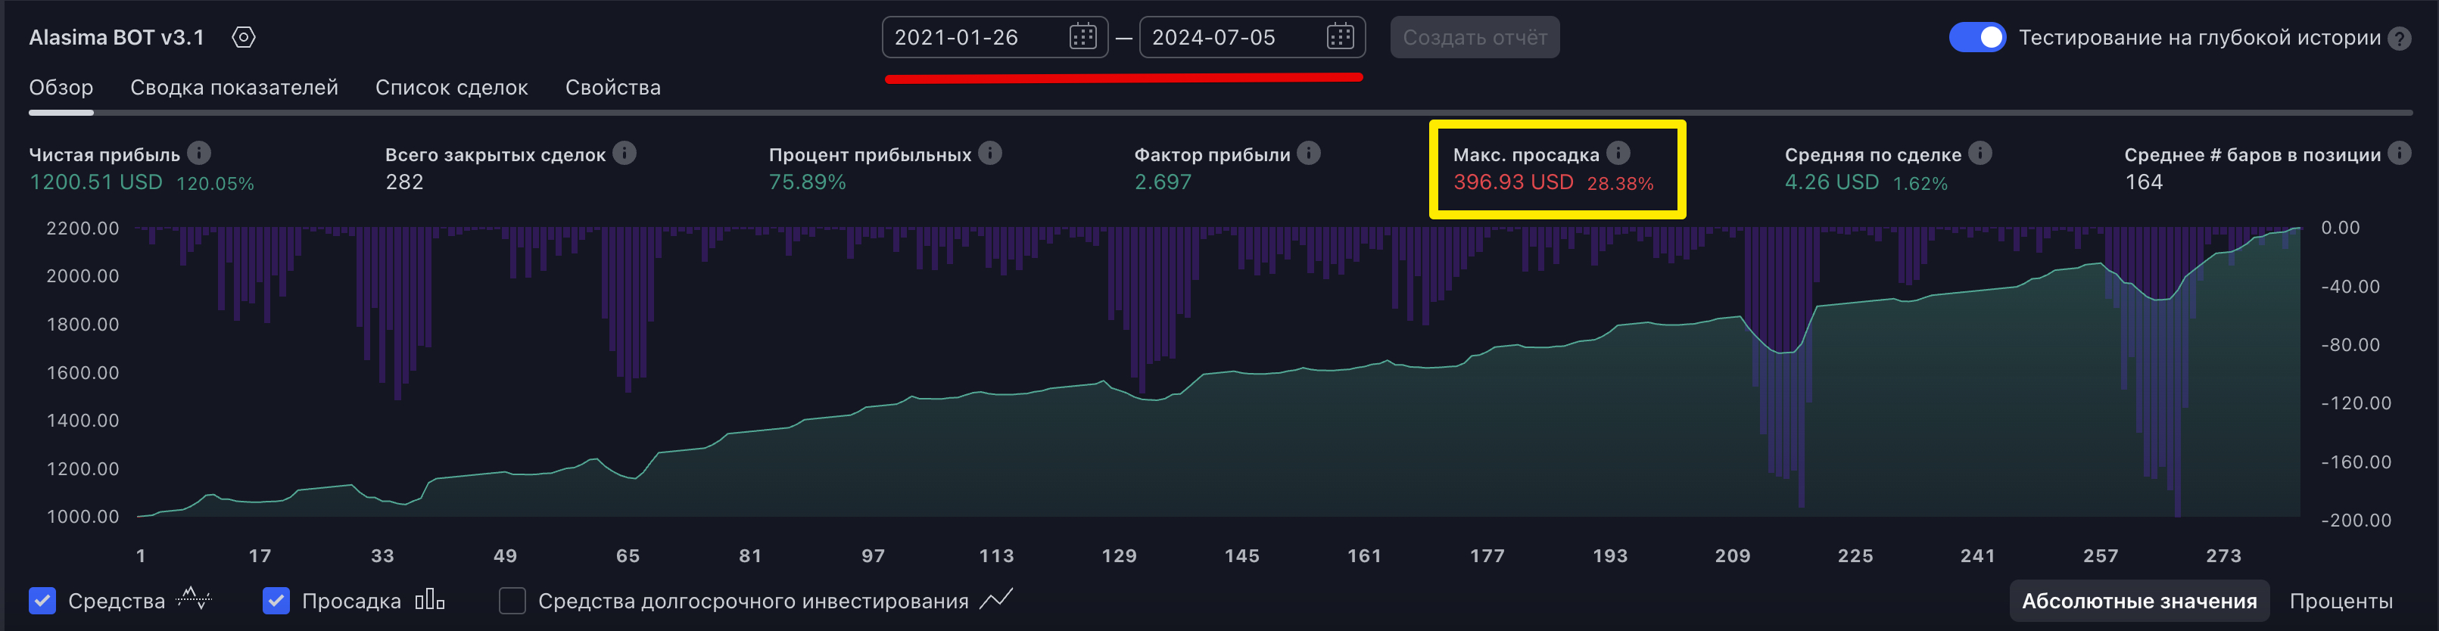Click the 1000.00 left axis label
This screenshot has width=2439, height=631.
coord(83,517)
